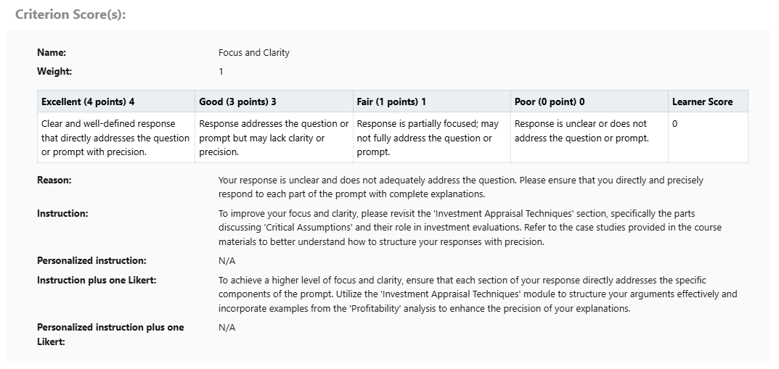Click the learner score value 0 cell

(675, 124)
